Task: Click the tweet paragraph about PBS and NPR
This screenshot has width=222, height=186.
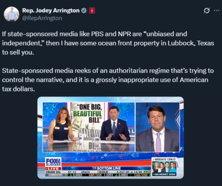Action: [108, 43]
